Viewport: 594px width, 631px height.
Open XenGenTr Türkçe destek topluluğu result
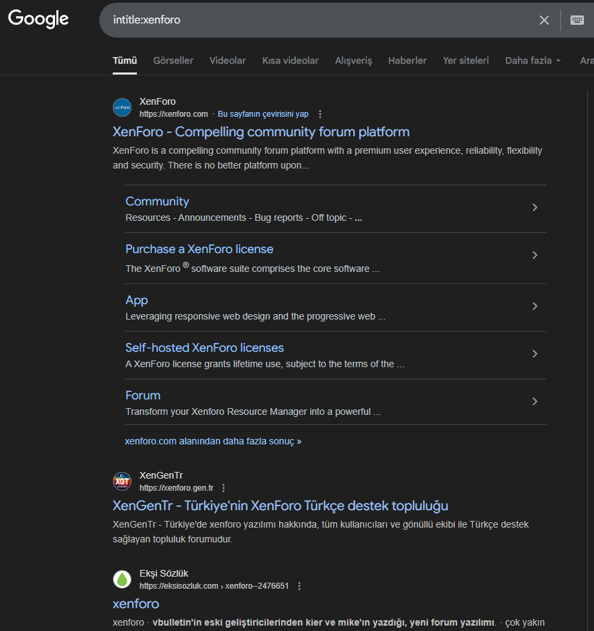(x=281, y=506)
